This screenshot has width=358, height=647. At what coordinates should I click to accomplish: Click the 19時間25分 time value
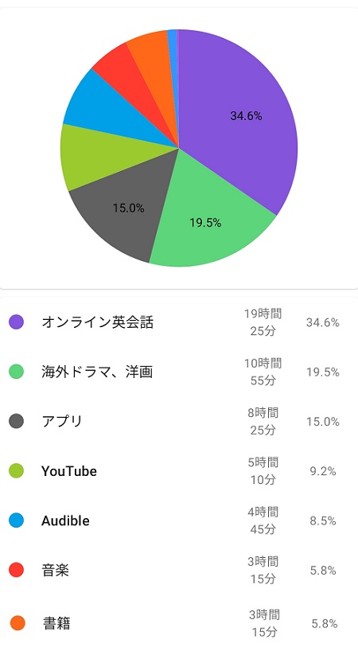263,322
